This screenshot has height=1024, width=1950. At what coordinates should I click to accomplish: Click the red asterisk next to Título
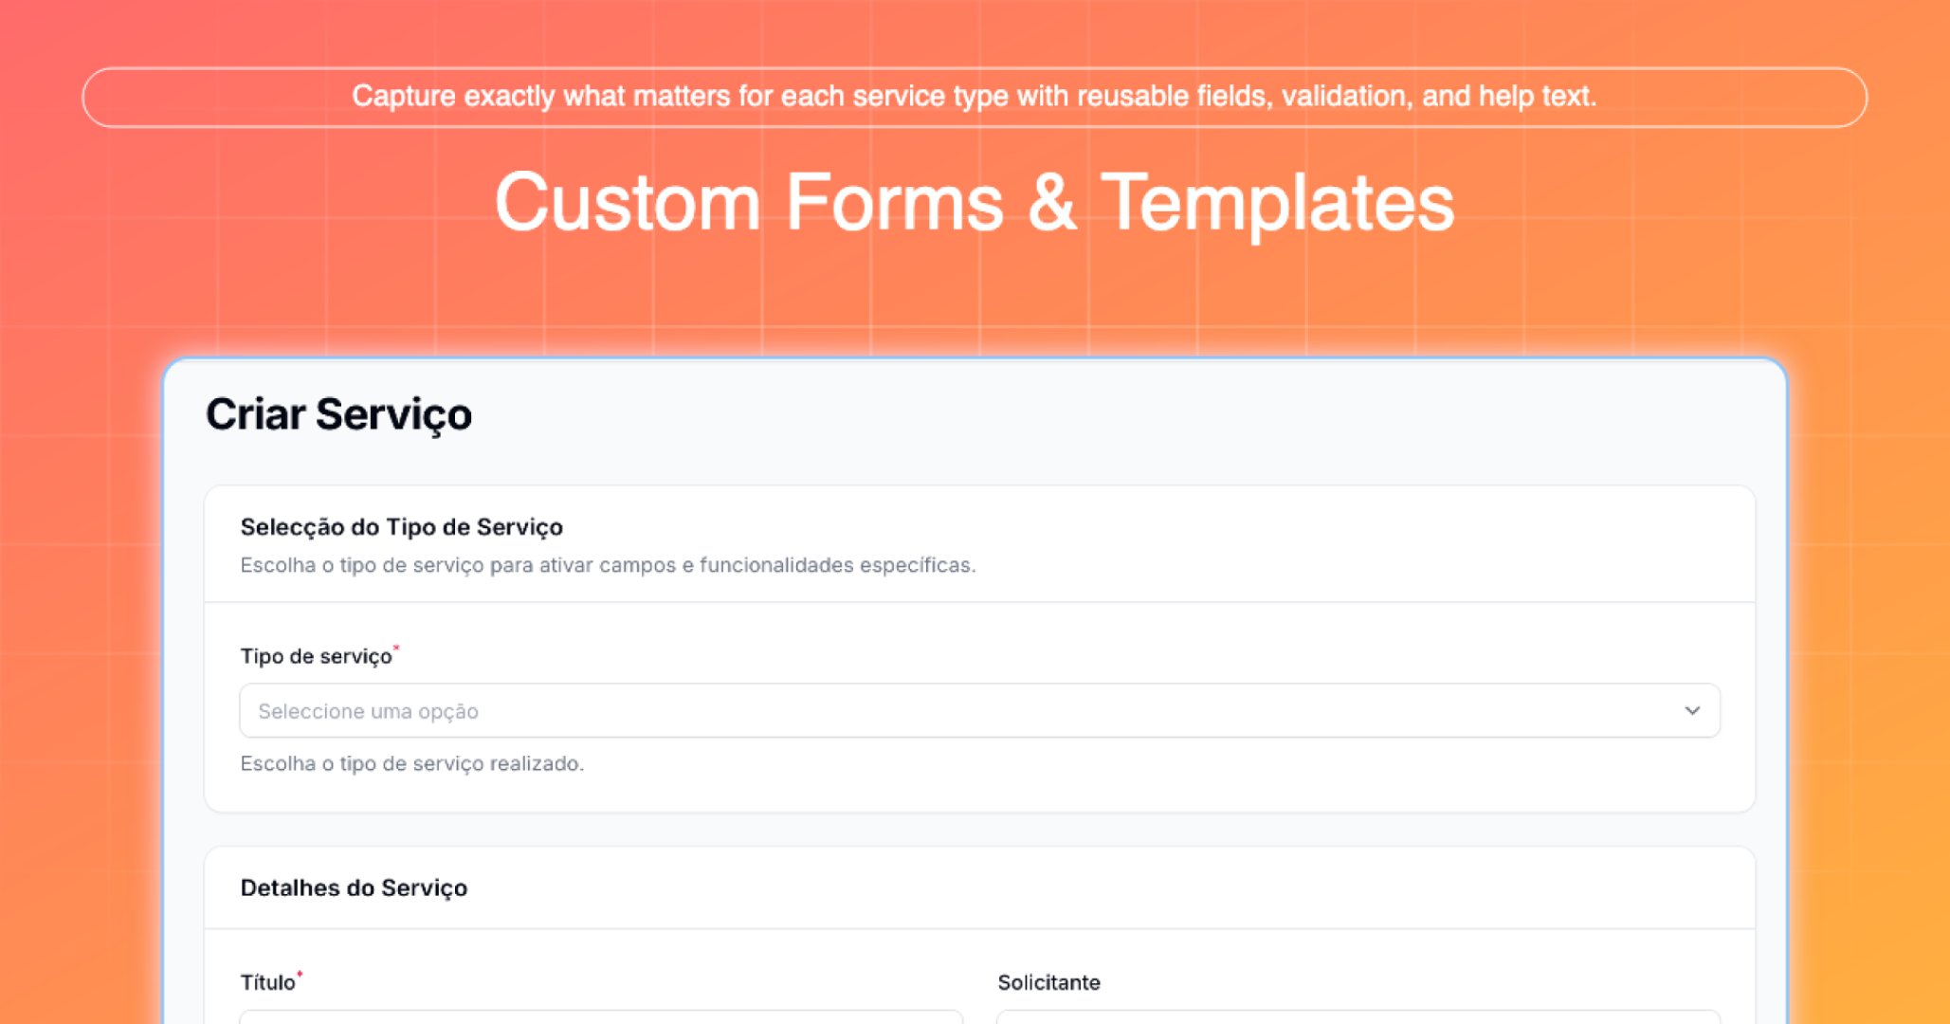(x=300, y=975)
